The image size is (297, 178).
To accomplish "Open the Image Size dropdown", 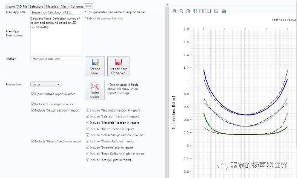I will (x=46, y=84).
